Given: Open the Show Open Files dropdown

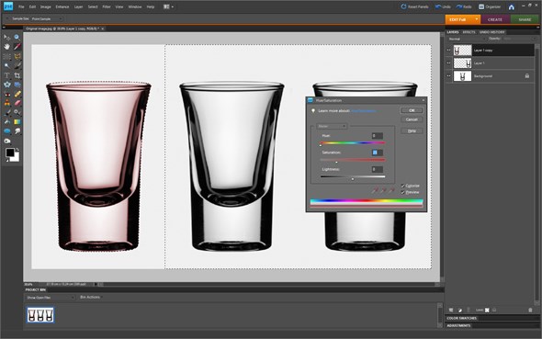Looking at the screenshot, I should [x=51, y=297].
